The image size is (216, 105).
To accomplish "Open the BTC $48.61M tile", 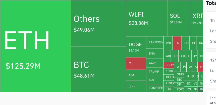I will (x=98, y=69).
